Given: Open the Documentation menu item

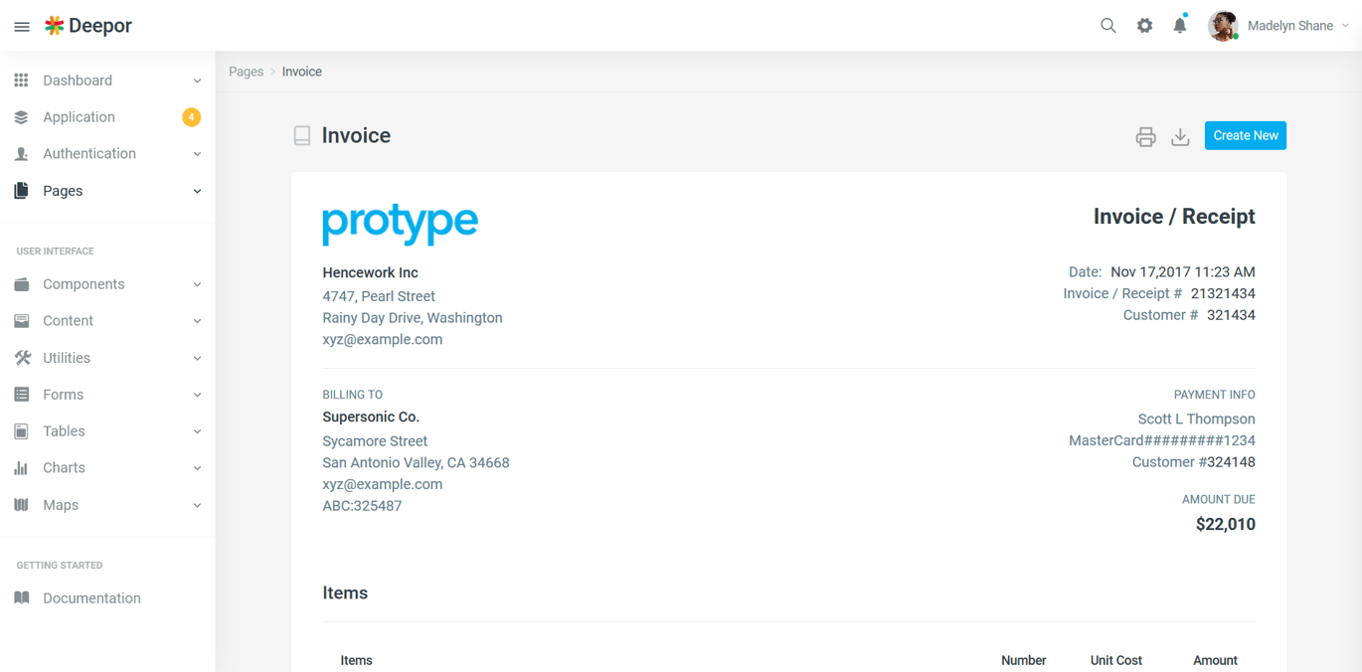Looking at the screenshot, I should click(x=107, y=598).
